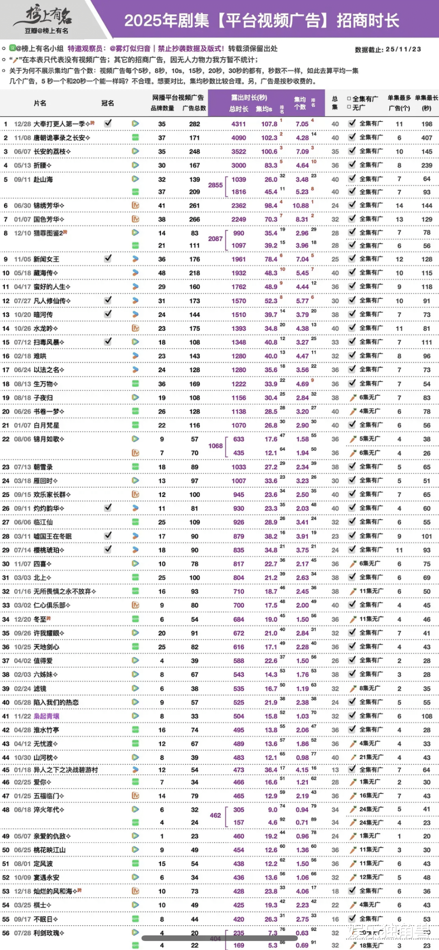Click the 广告总数 column header
This screenshot has height=950, width=439.
click(x=194, y=108)
